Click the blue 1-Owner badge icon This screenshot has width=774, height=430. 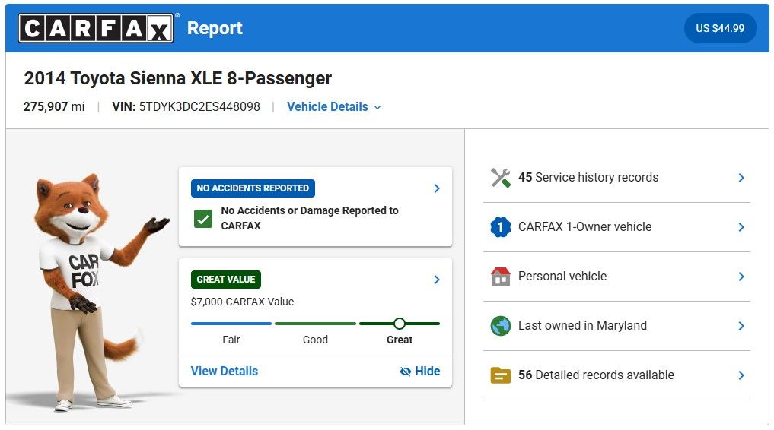[500, 227]
